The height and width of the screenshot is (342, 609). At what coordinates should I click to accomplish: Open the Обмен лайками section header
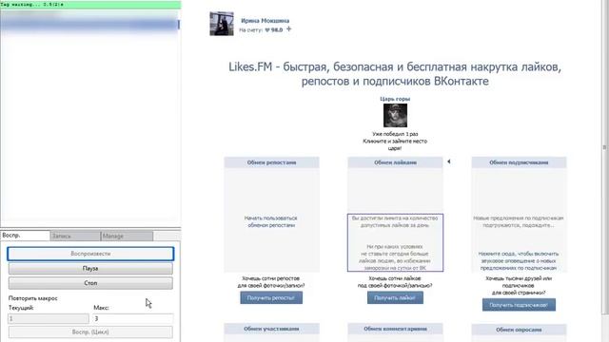pos(395,162)
